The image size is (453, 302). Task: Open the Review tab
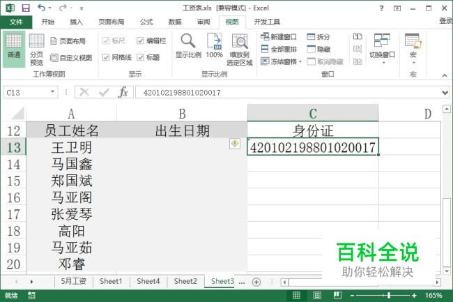click(x=204, y=22)
